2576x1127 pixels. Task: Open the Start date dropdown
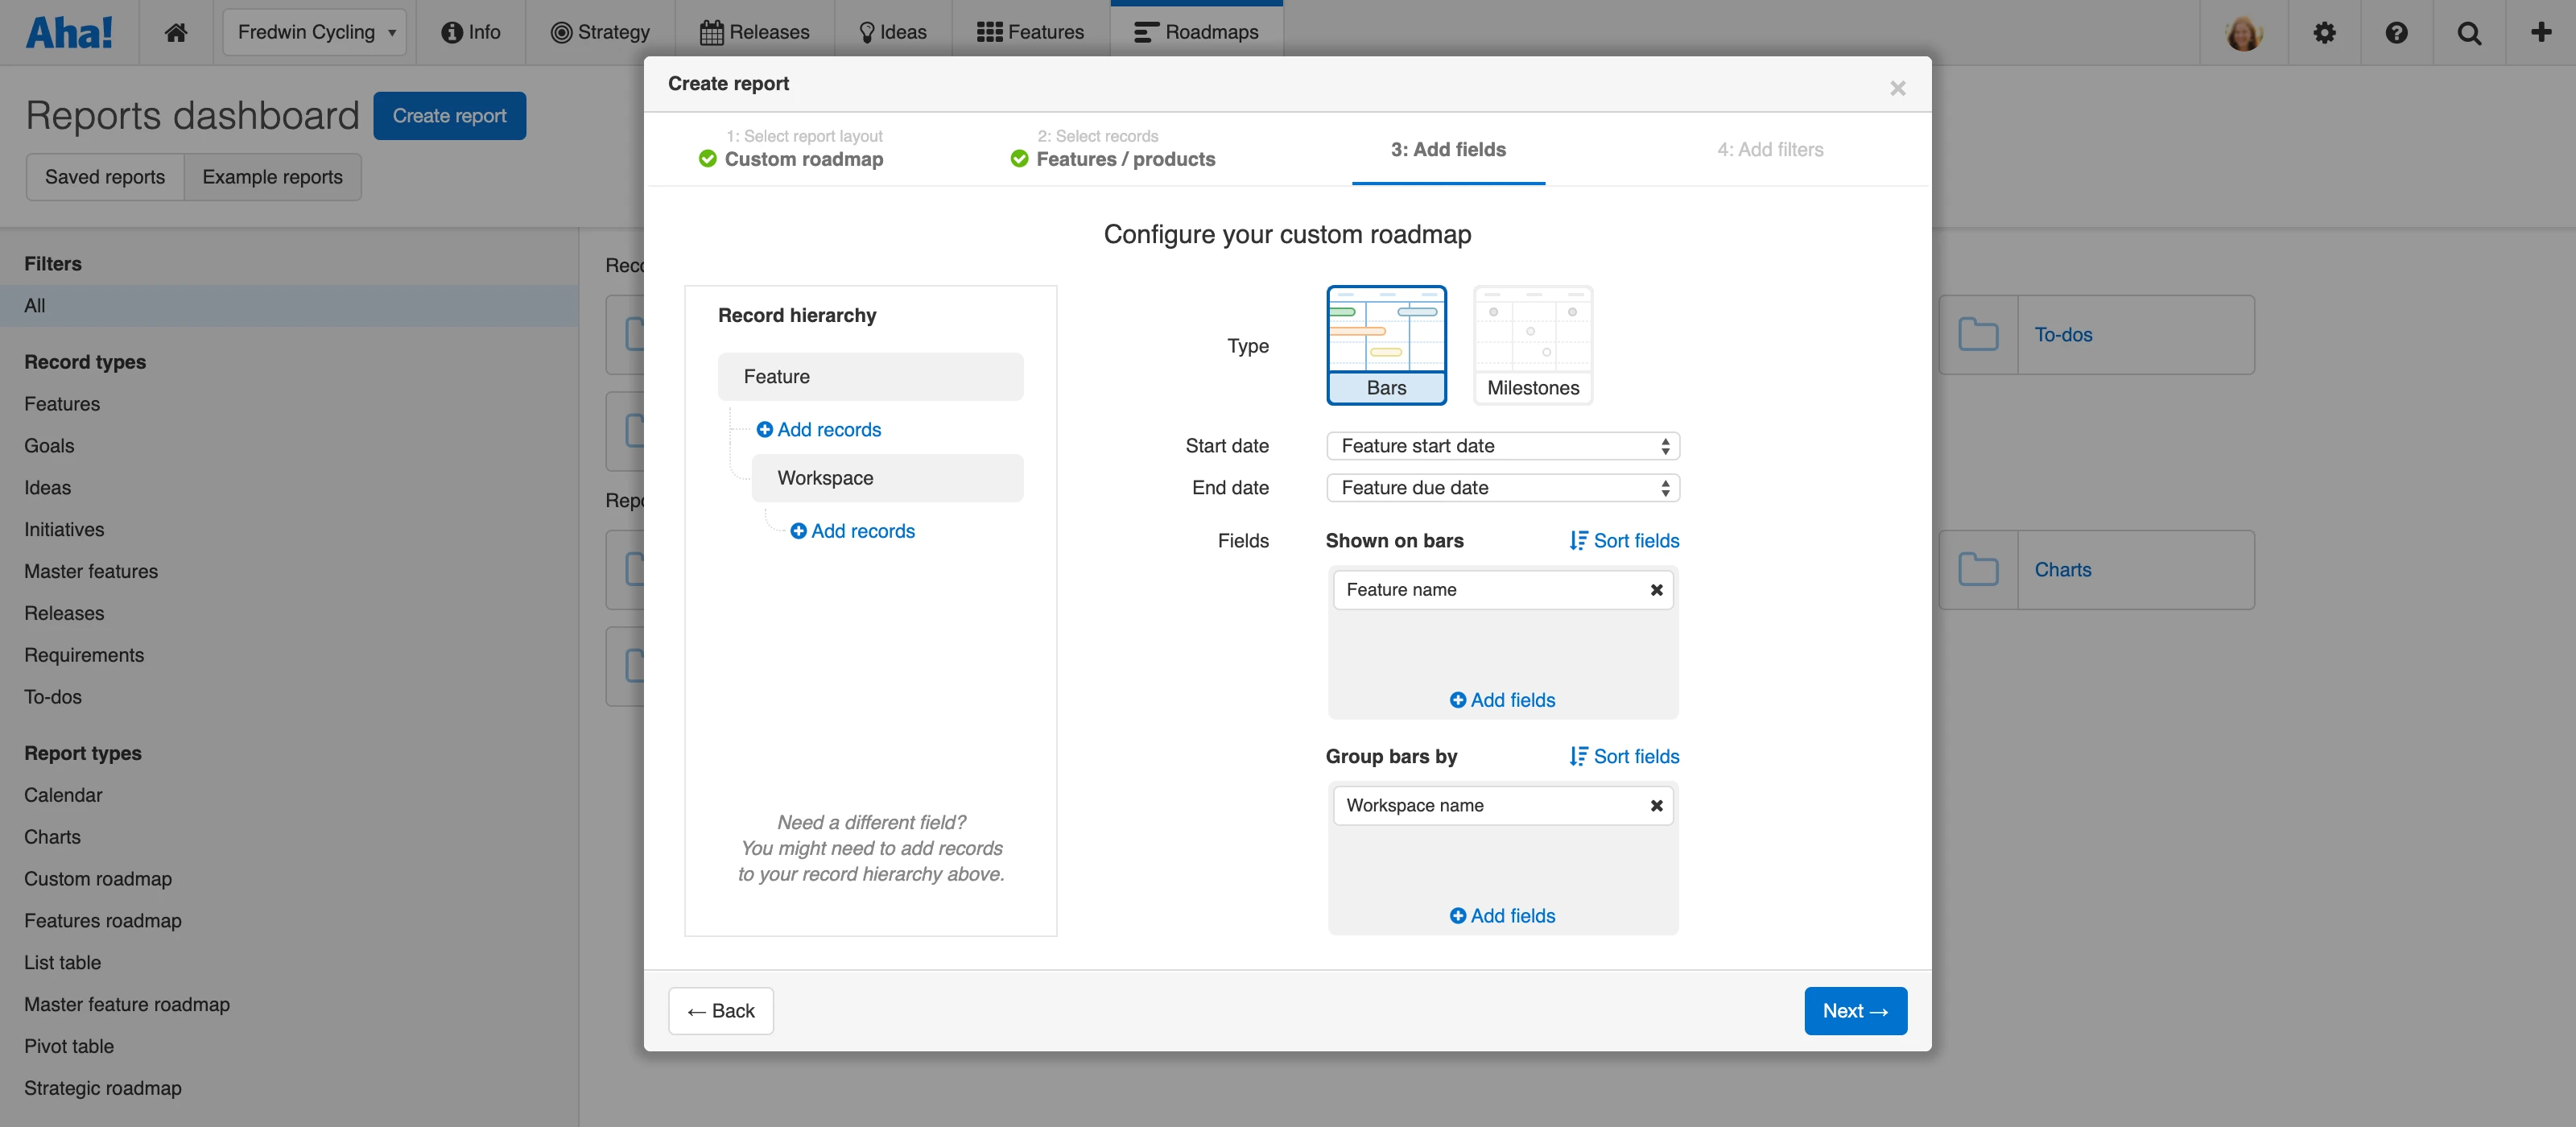pos(1502,446)
